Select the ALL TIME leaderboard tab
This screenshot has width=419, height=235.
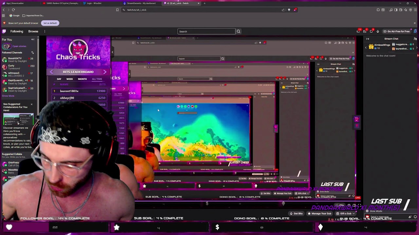pos(97,79)
